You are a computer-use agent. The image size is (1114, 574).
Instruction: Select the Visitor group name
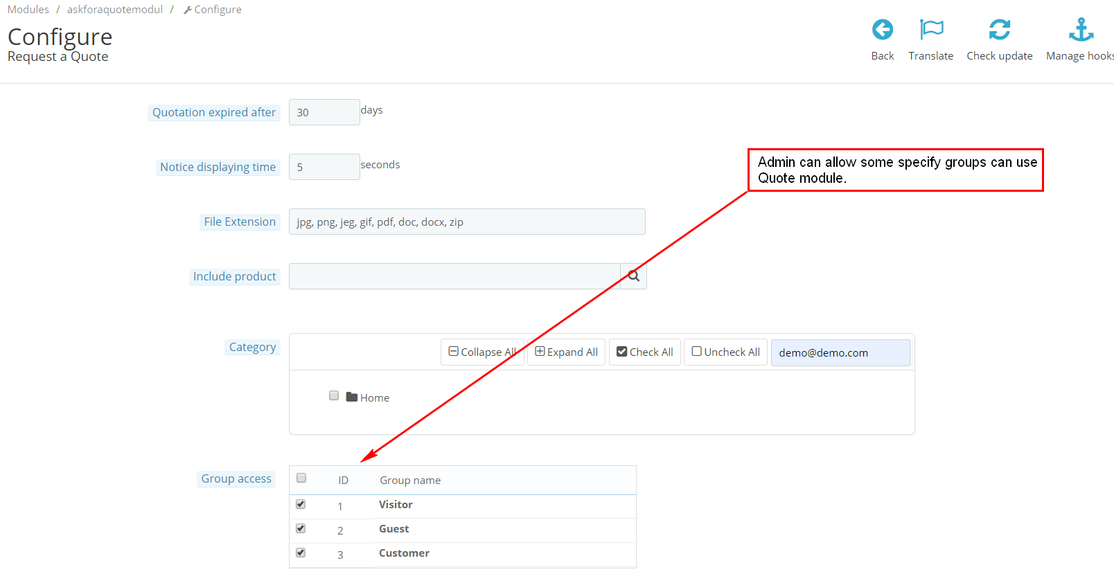396,505
